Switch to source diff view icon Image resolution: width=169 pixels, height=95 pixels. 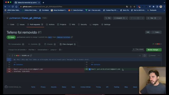click(x=140, y=56)
